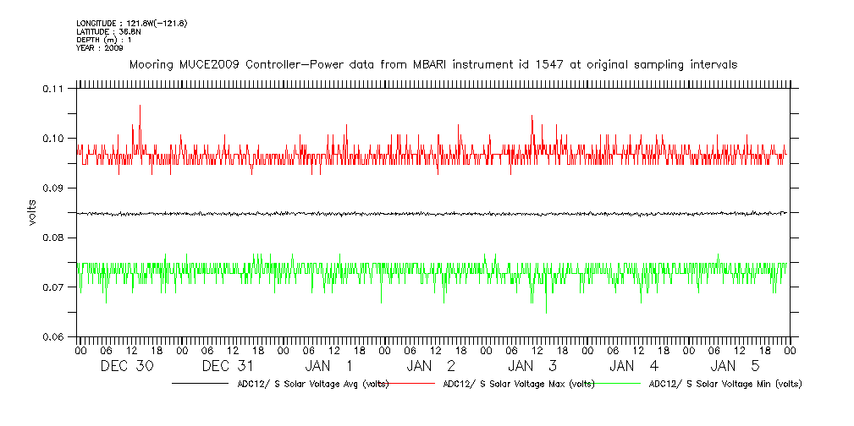
Task: Click the rotated volts y-axis label
Action: click(32, 213)
